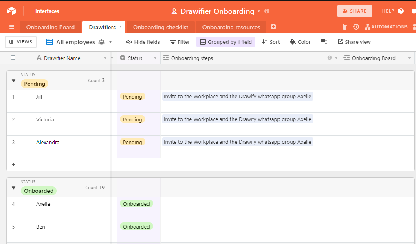Click the Onboarded group label chip
Image resolution: width=416 pixels, height=244 pixels.
pos(39,191)
